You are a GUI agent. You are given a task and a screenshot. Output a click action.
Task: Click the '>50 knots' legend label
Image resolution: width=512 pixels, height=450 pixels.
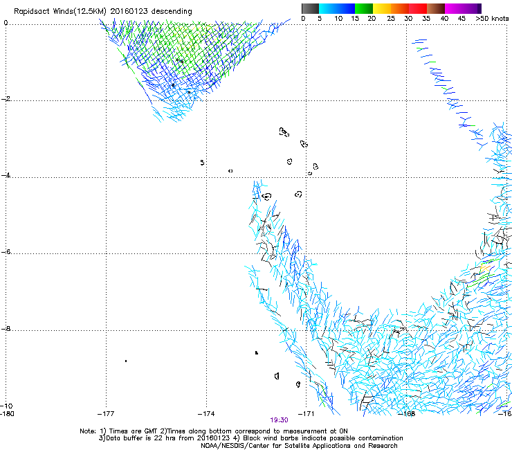click(492, 19)
